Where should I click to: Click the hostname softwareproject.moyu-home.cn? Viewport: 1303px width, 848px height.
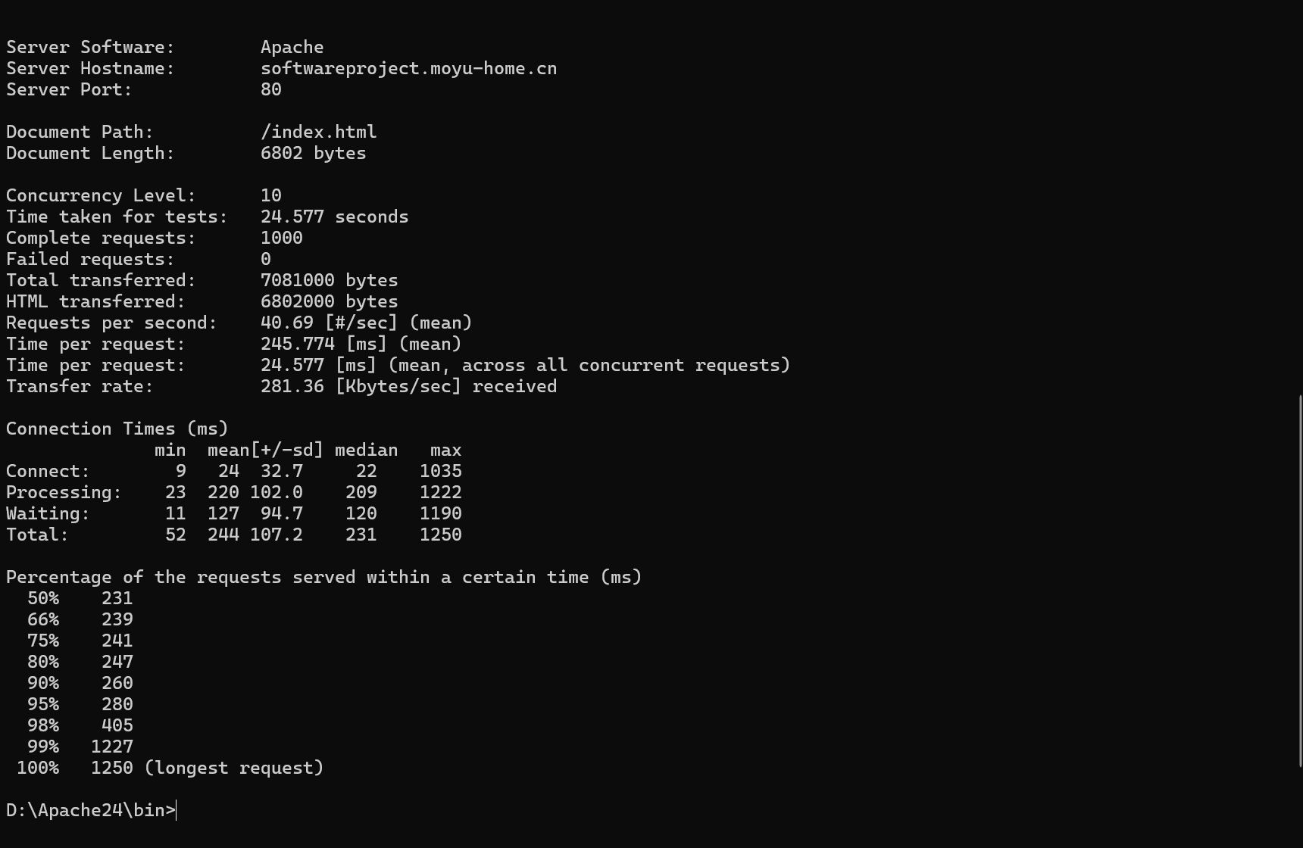click(408, 68)
